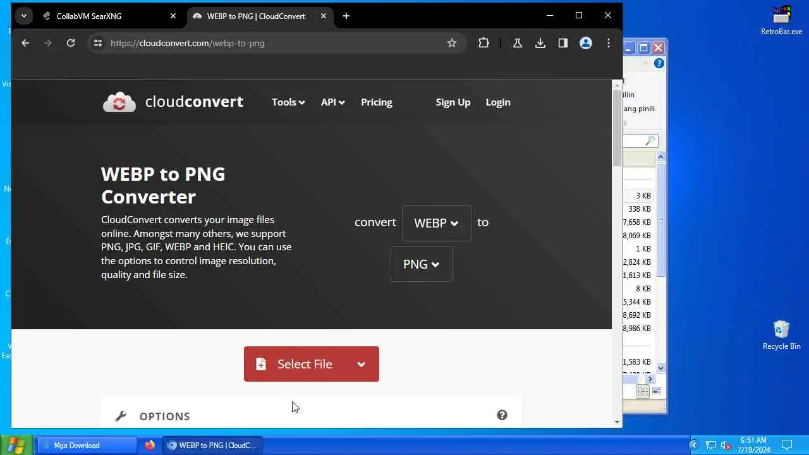Switch Explorer window to large thumbnails view icon
809x455 pixels.
coord(656,392)
